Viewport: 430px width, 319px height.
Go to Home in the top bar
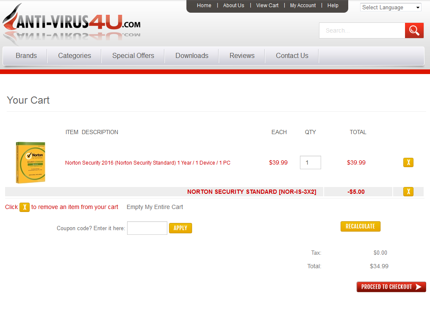point(204,5)
